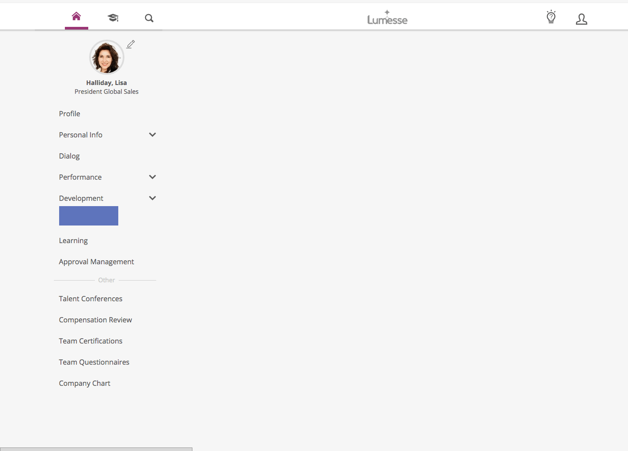Image resolution: width=628 pixels, height=451 pixels.
Task: Open Approval Management
Action: (x=96, y=262)
